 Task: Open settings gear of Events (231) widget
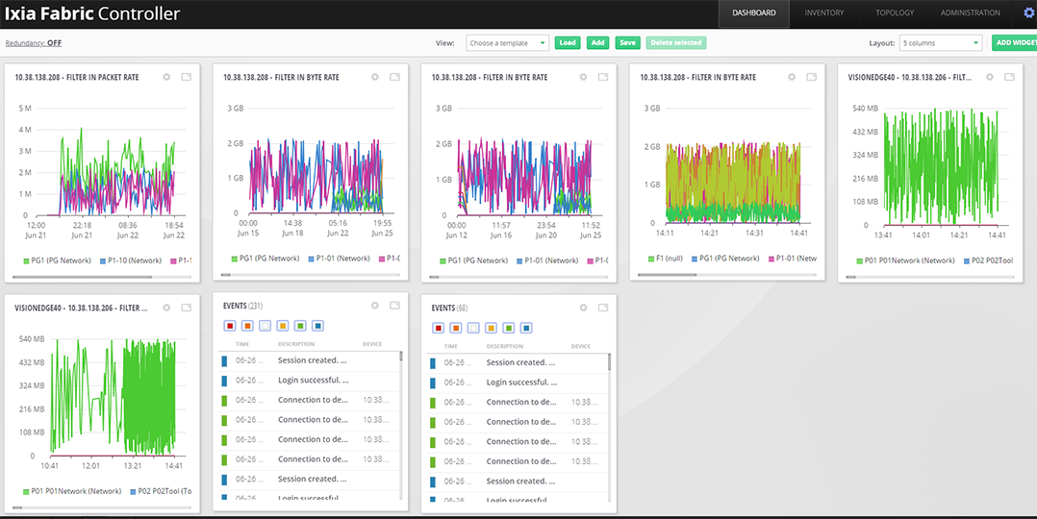coord(375,306)
